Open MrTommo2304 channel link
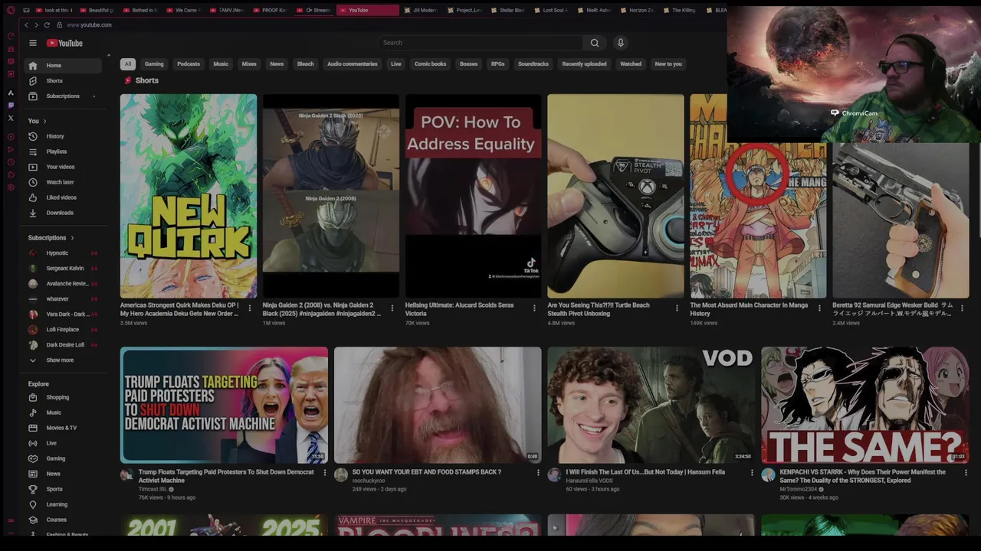This screenshot has height=551, width=981. tap(799, 490)
